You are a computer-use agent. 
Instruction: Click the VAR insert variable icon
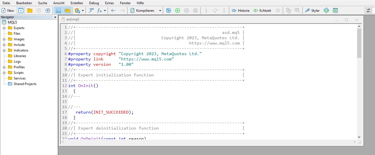point(91,10)
